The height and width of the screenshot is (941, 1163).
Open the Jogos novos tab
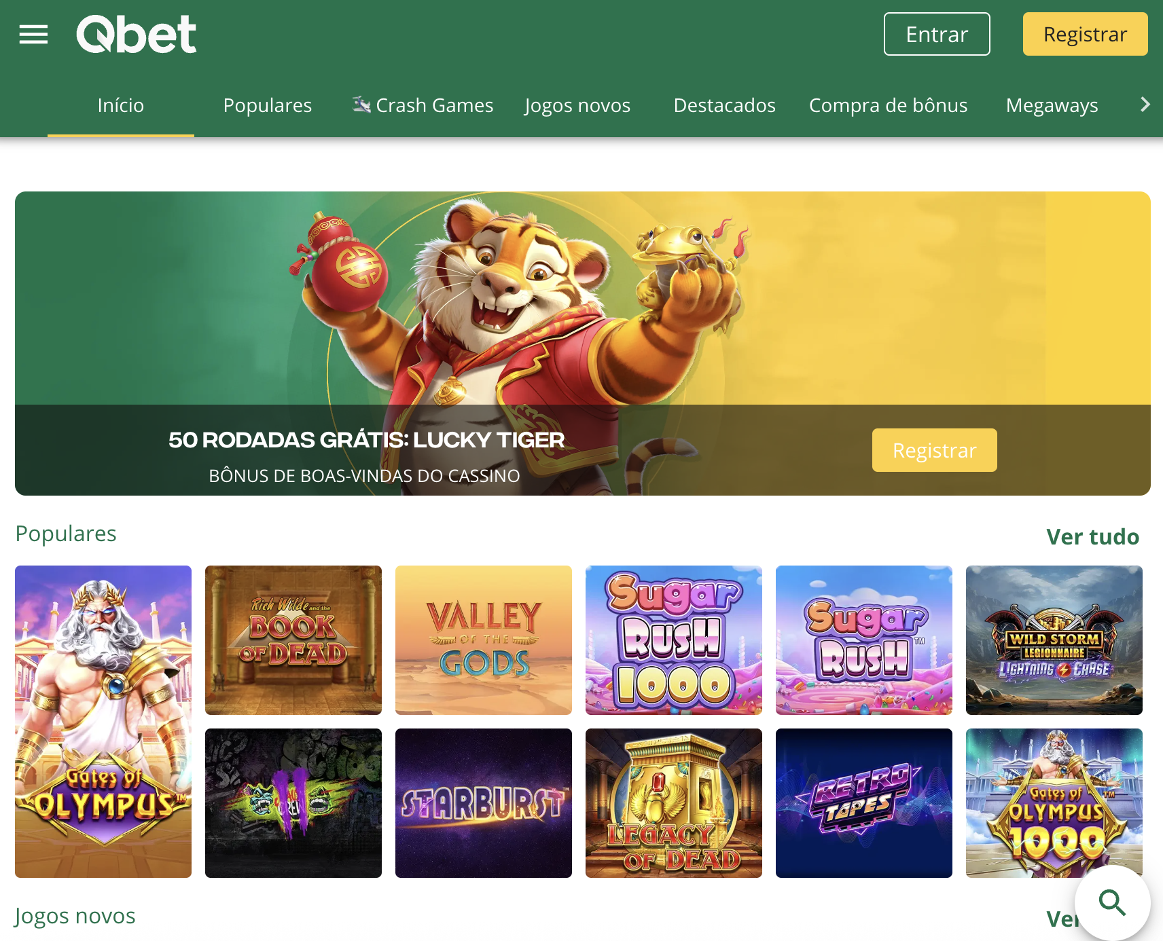577,105
